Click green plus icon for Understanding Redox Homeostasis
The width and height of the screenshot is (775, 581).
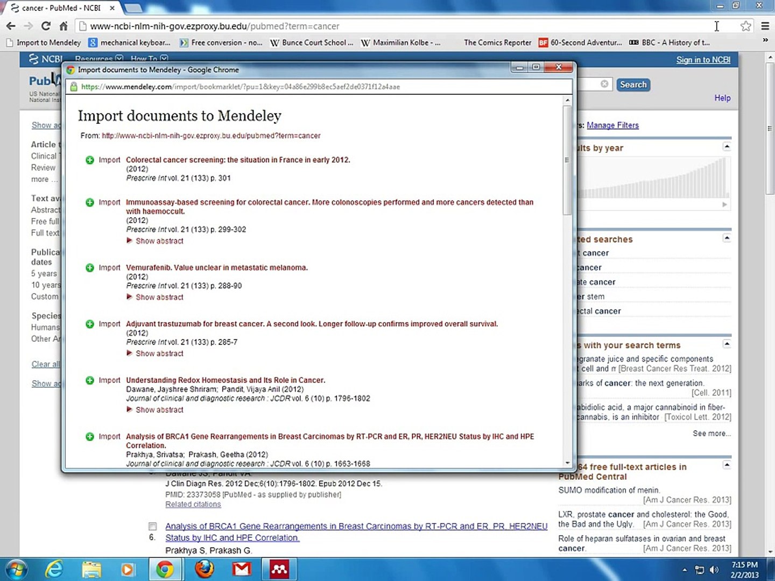(90, 380)
